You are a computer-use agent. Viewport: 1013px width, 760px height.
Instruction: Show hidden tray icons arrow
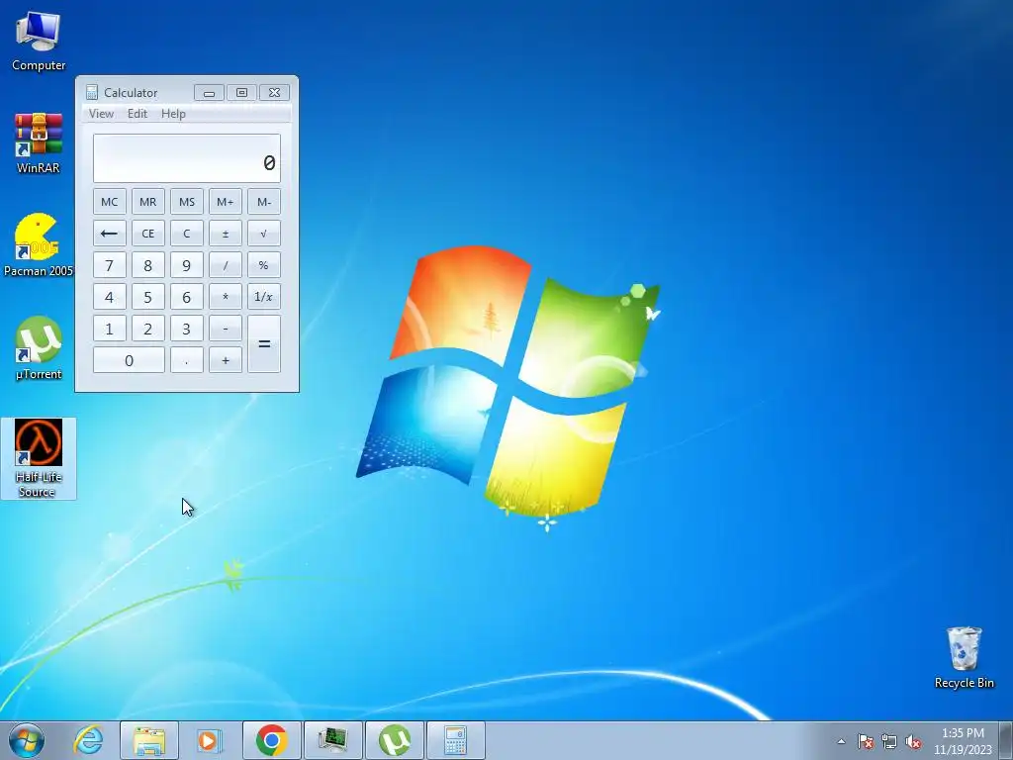pos(841,741)
